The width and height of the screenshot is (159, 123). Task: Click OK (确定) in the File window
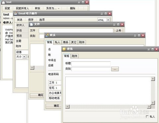[x=37, y=95]
